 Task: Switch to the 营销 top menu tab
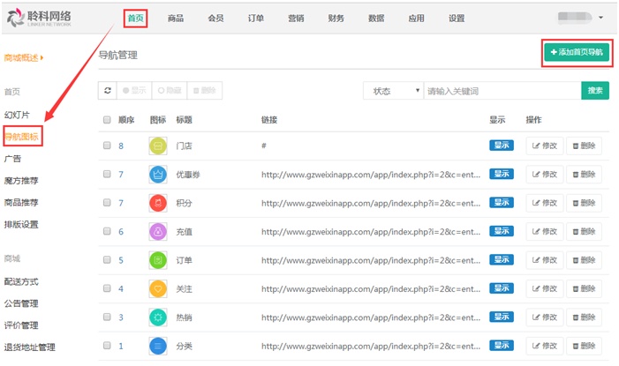tap(297, 19)
